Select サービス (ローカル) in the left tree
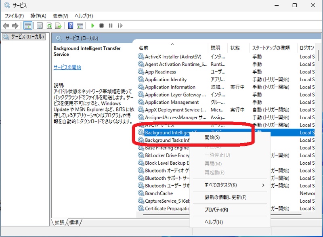Image resolution: width=323 pixels, height=237 pixels. [x=24, y=37]
